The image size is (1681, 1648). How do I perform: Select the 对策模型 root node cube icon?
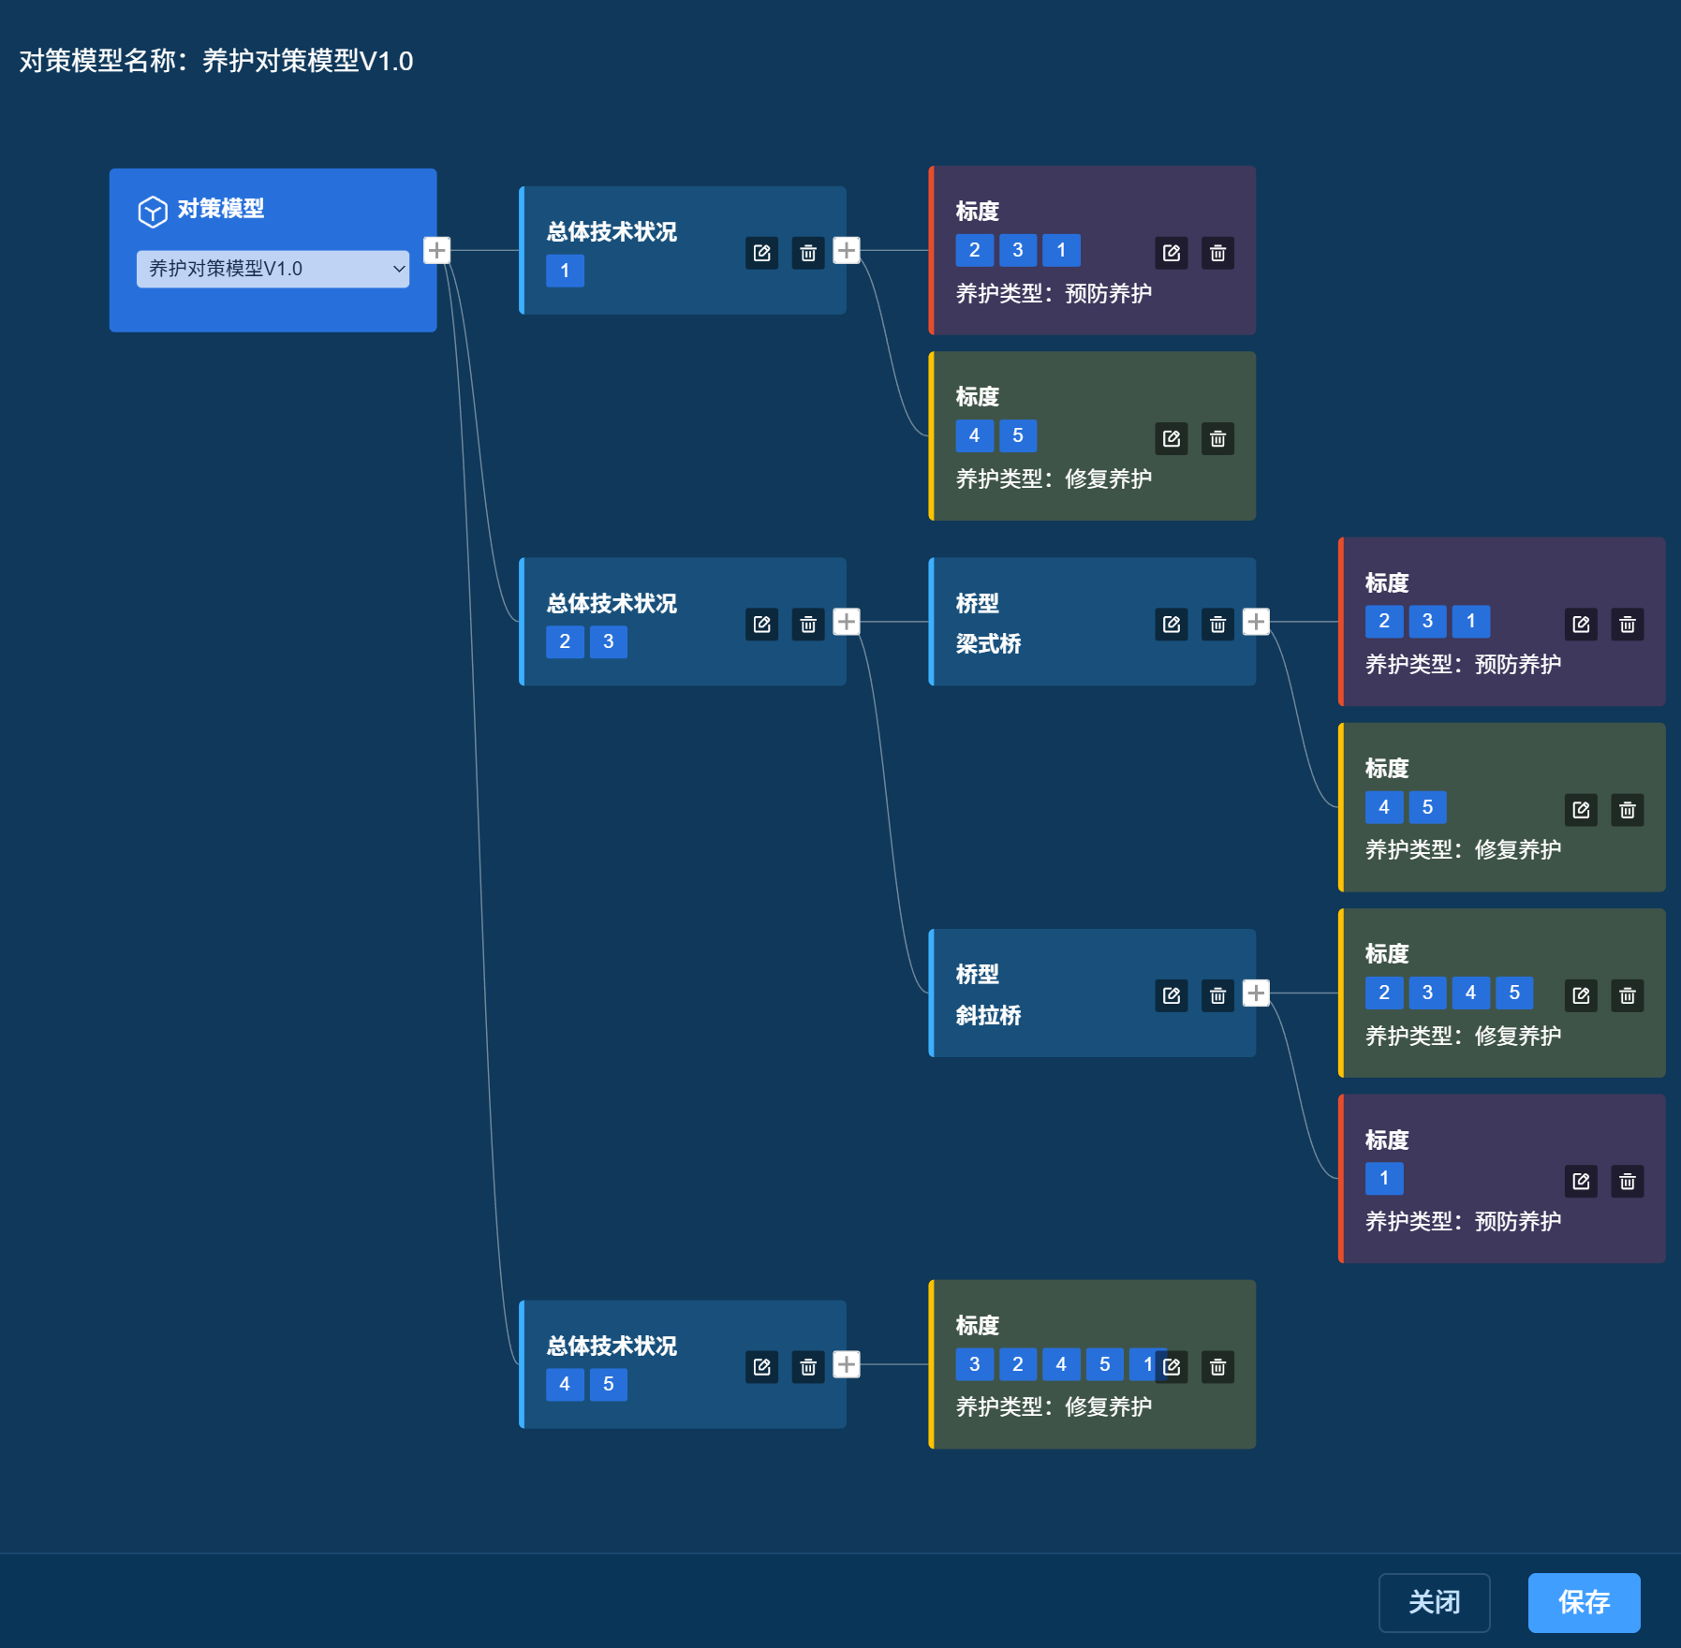tap(153, 211)
